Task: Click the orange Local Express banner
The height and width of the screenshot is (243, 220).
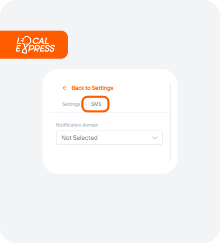Action: [34, 45]
